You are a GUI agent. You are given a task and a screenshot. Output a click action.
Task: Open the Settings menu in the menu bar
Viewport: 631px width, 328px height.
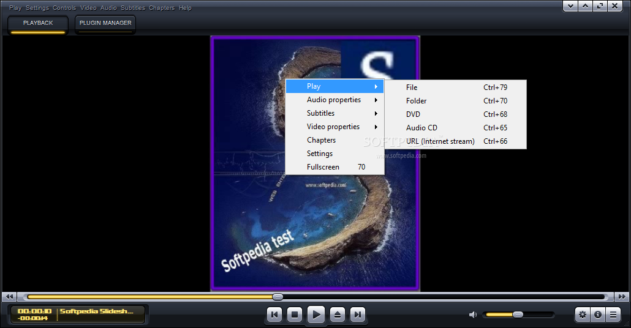click(x=37, y=7)
